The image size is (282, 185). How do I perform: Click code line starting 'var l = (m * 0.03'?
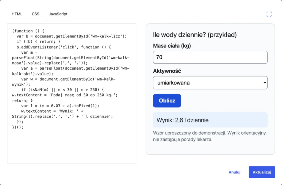pyautogui.click(x=60, y=106)
